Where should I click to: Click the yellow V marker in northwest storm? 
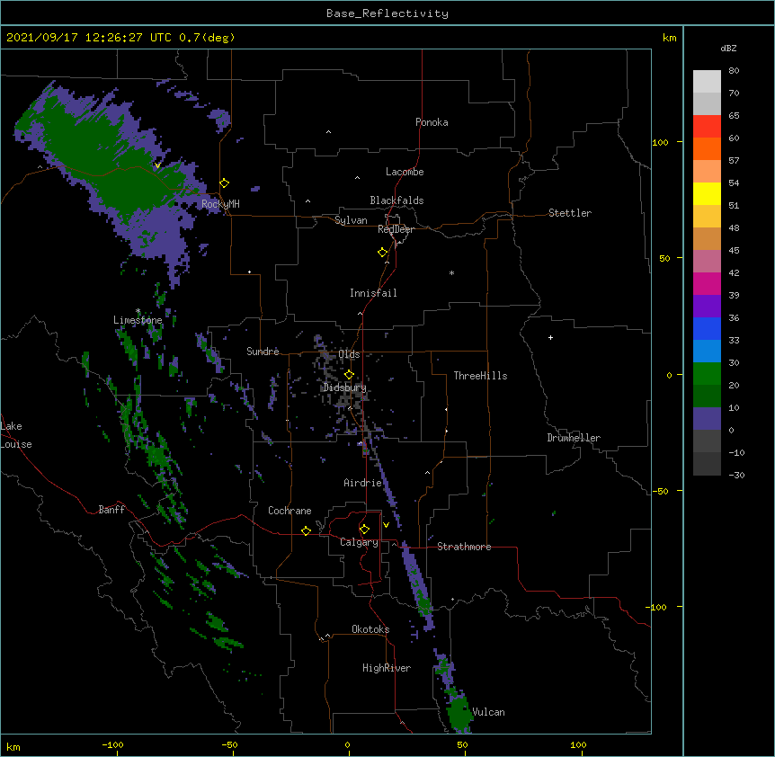157,165
